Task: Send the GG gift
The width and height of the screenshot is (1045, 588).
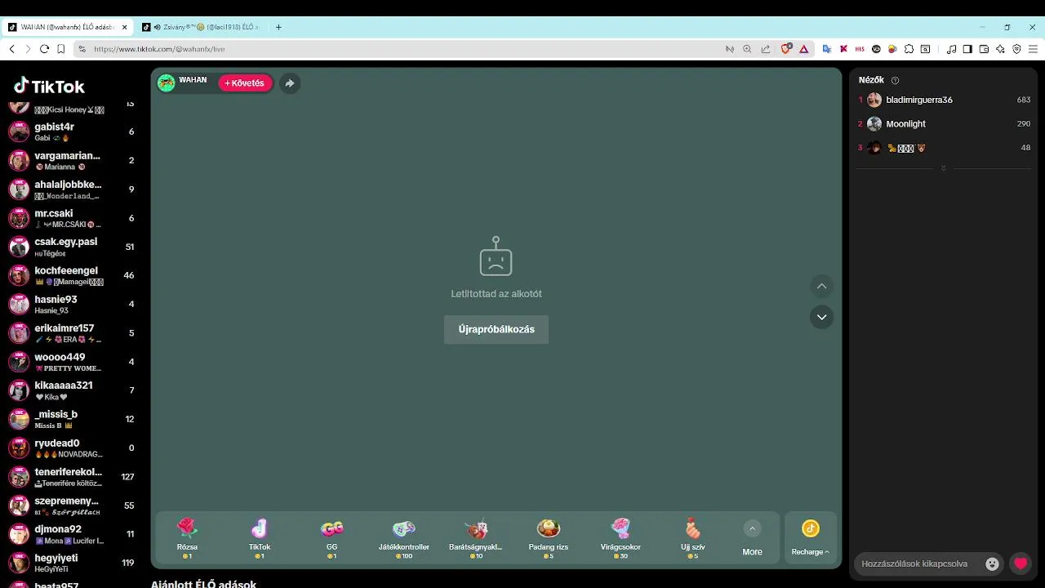Action: pos(331,538)
